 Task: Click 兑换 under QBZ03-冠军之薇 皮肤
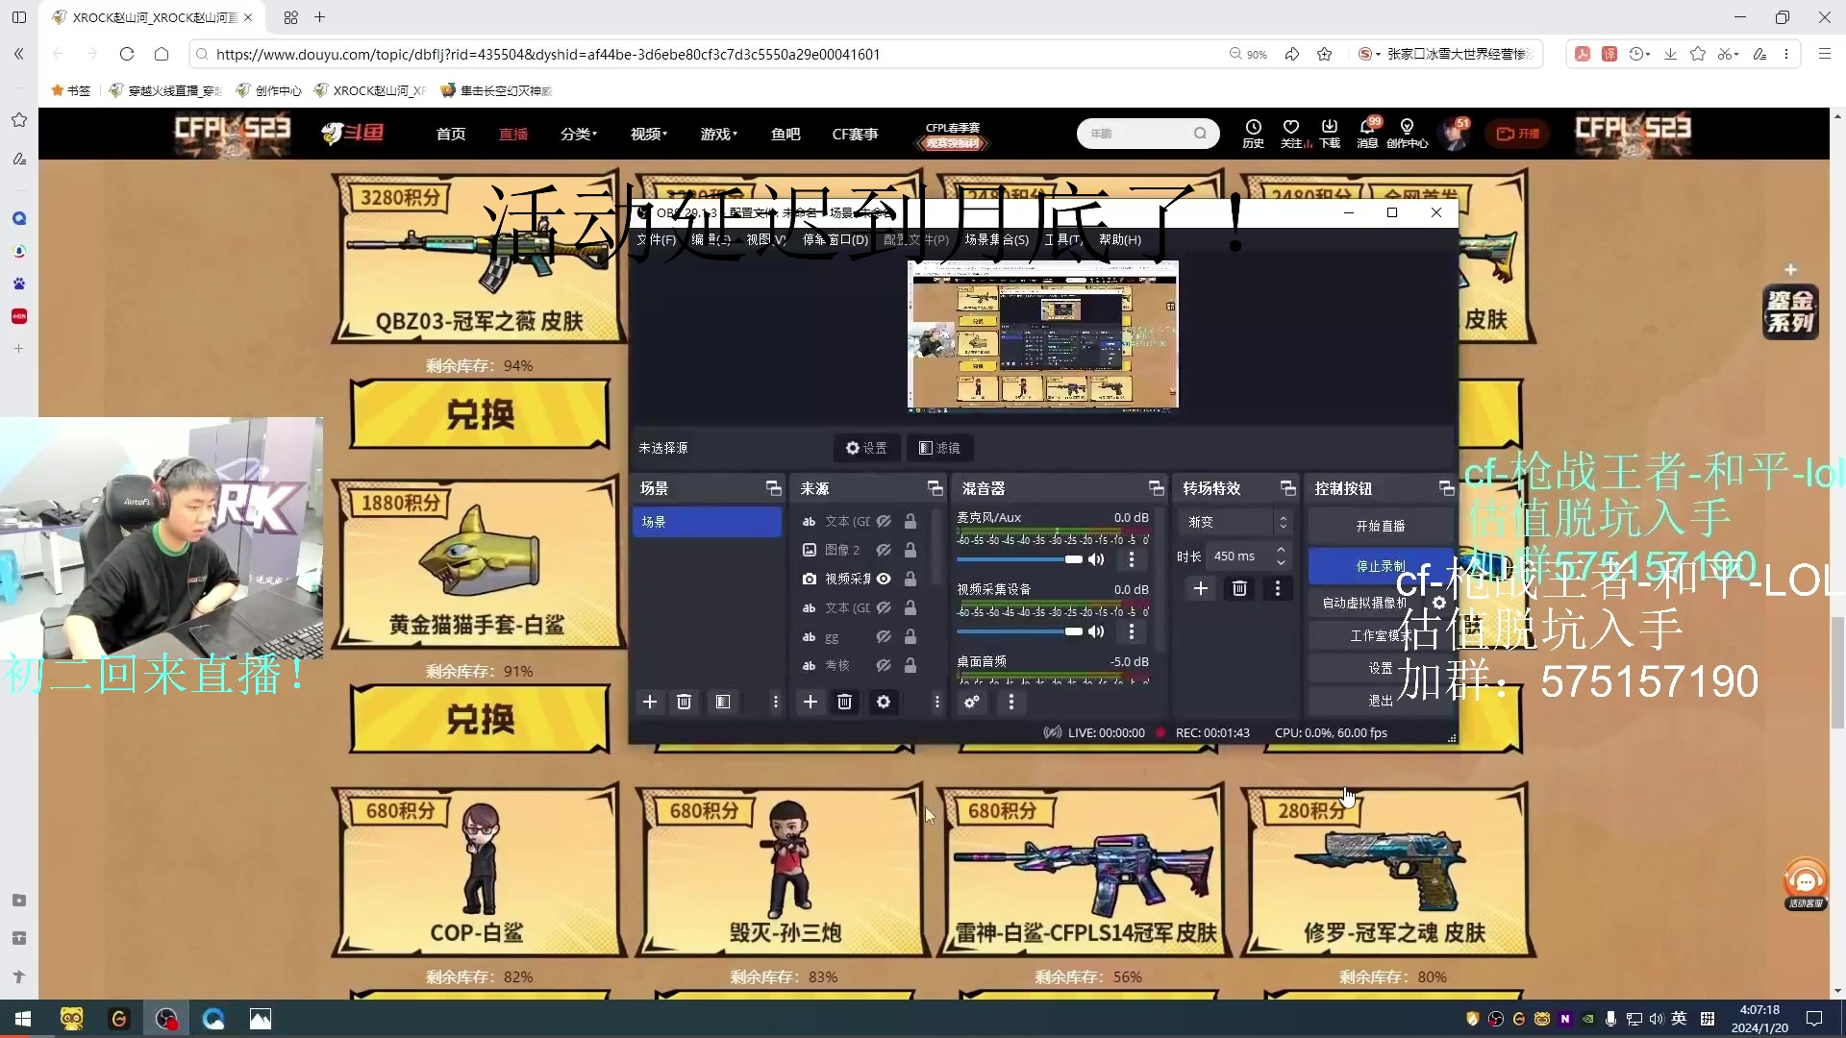coord(480,415)
